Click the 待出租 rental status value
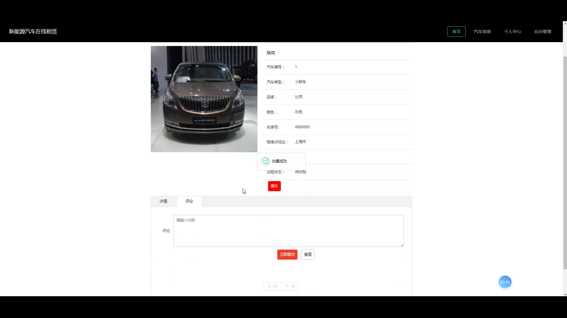 (300, 172)
